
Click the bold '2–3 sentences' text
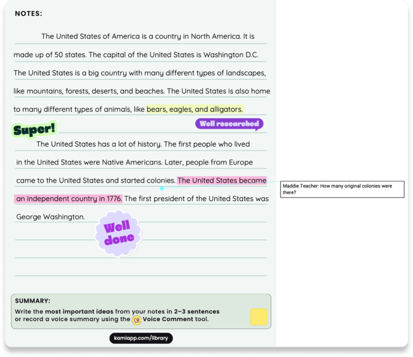[x=197, y=311]
